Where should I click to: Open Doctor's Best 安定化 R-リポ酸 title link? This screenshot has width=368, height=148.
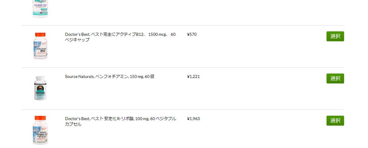tap(120, 121)
